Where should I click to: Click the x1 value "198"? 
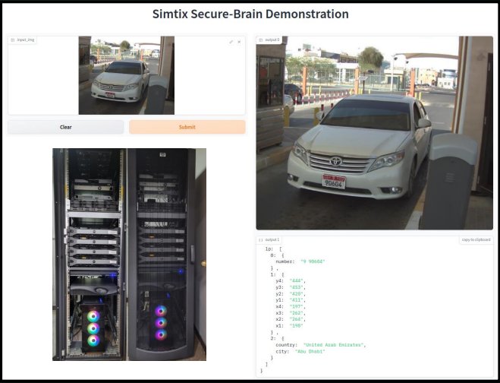[x=297, y=326]
